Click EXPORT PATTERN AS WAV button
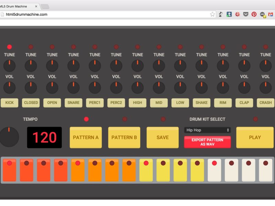This screenshot has height=206, width=275. (x=207, y=142)
